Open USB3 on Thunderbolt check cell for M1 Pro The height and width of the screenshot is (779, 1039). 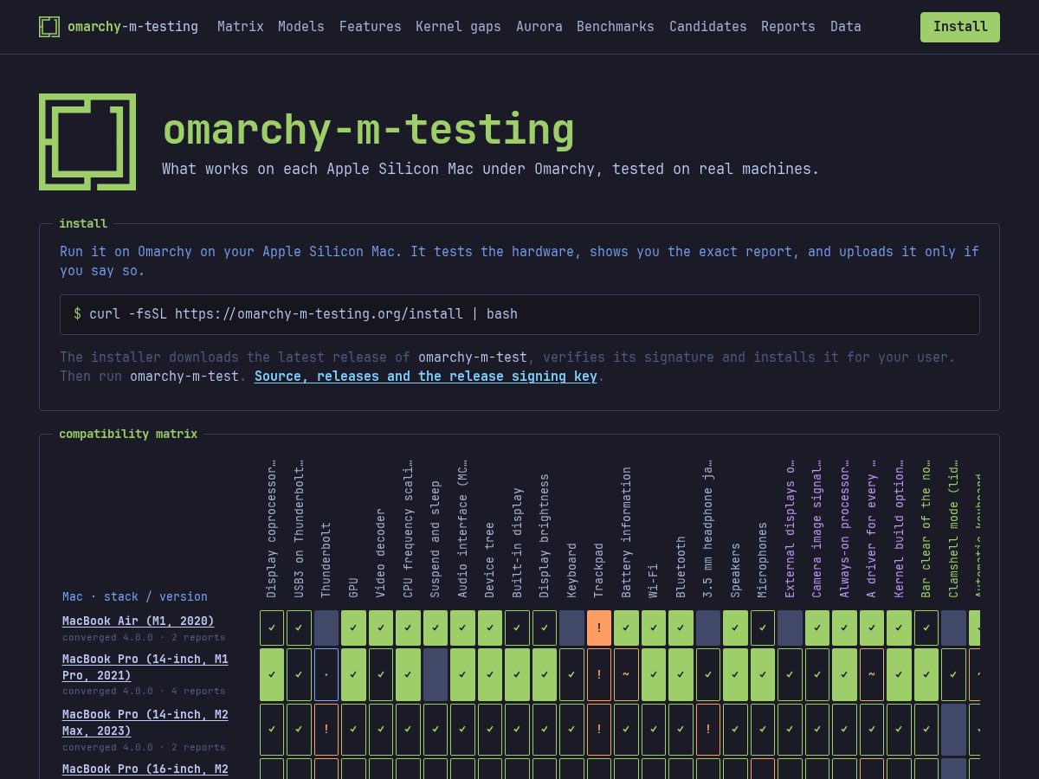(299, 674)
